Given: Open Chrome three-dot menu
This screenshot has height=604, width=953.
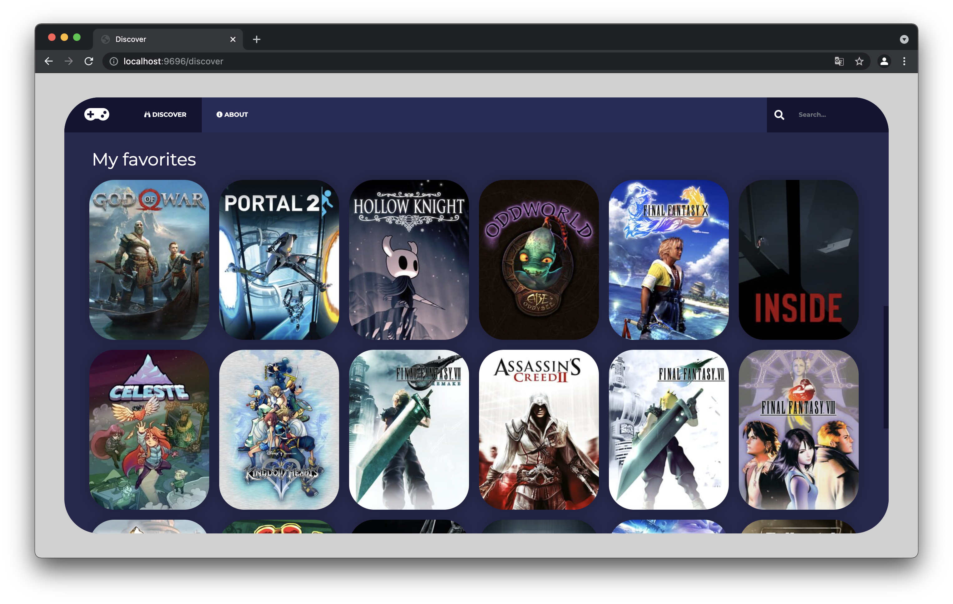Looking at the screenshot, I should pyautogui.click(x=904, y=61).
